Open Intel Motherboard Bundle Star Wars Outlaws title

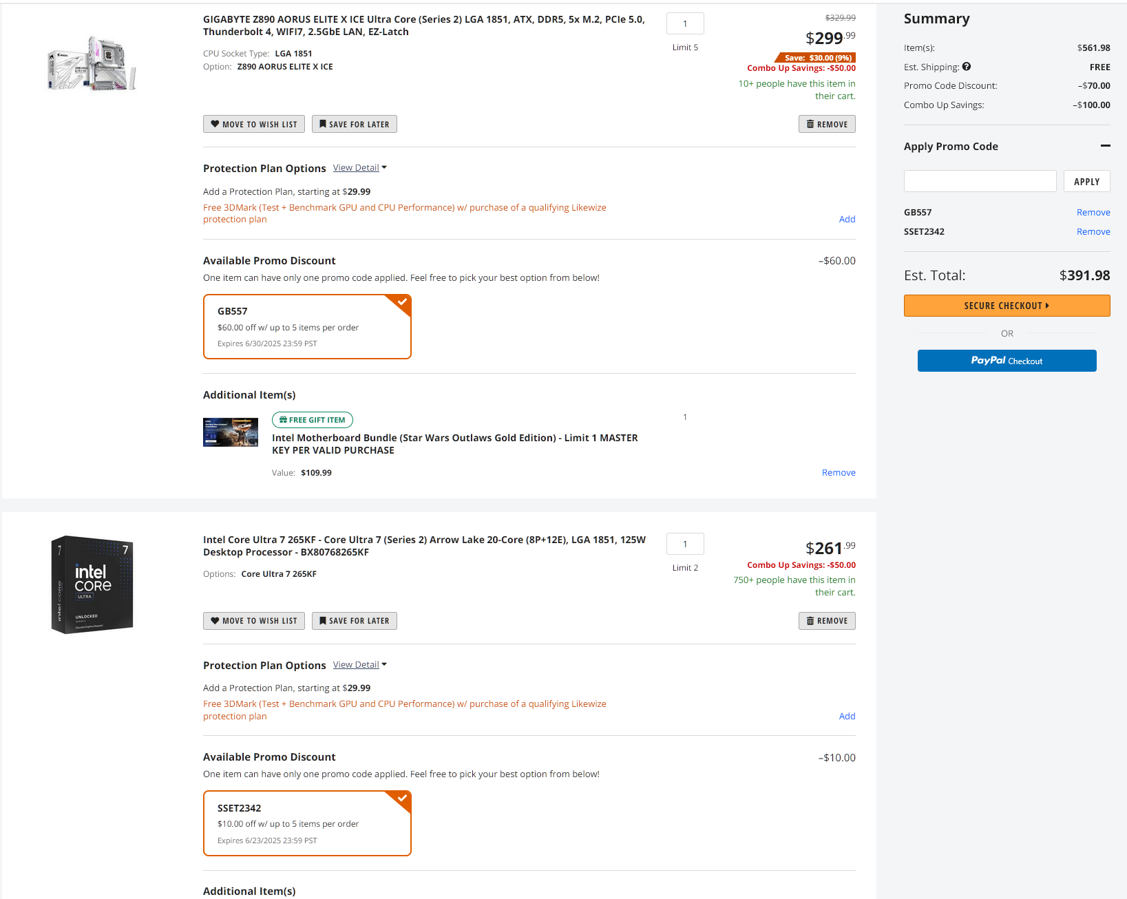pyautogui.click(x=455, y=444)
